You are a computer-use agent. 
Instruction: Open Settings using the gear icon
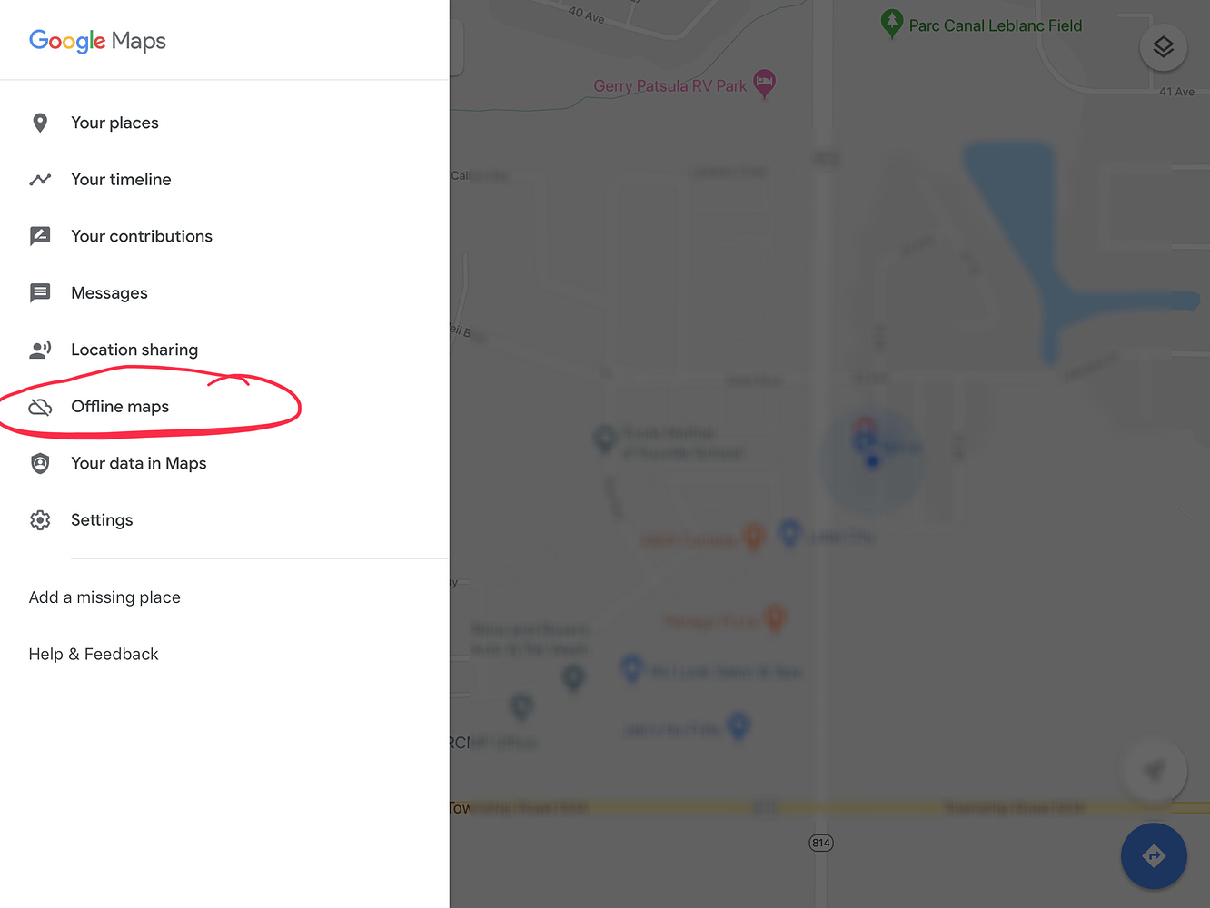tap(40, 519)
